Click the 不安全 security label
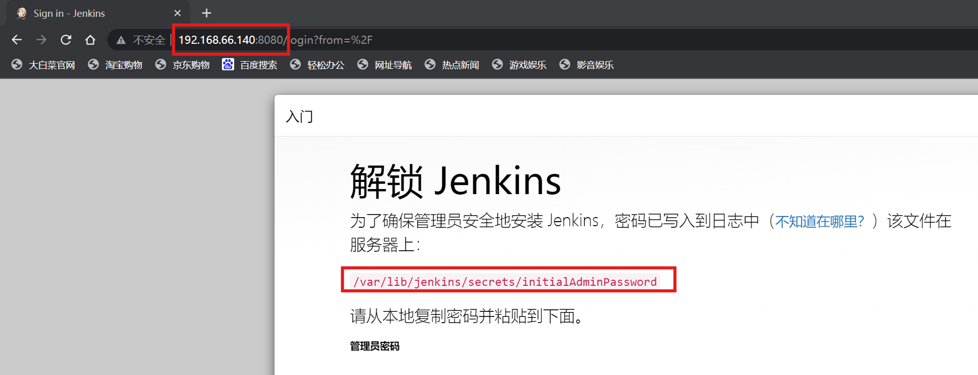The height and width of the screenshot is (375, 978). pos(149,40)
